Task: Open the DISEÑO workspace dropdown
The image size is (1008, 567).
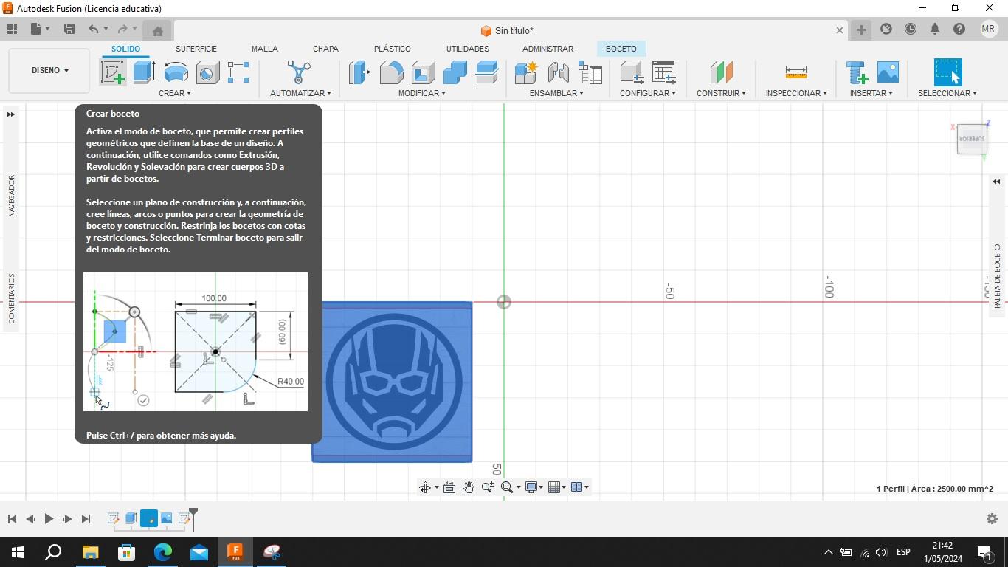Action: [49, 71]
